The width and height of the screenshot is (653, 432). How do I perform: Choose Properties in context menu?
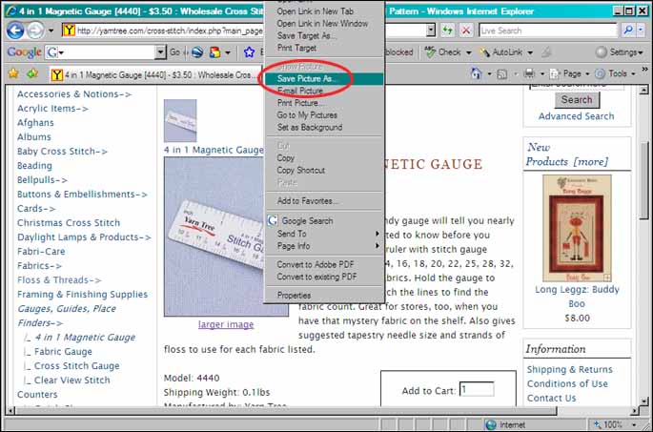tap(324, 295)
